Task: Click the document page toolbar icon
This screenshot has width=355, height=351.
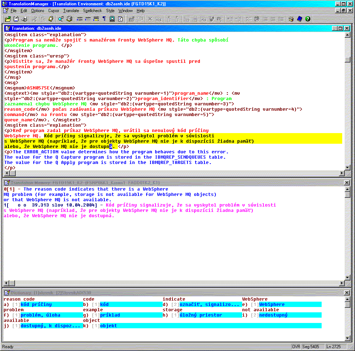Action: click(x=120, y=19)
